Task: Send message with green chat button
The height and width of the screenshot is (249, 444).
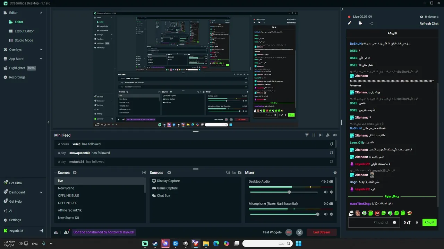Action: (429, 222)
